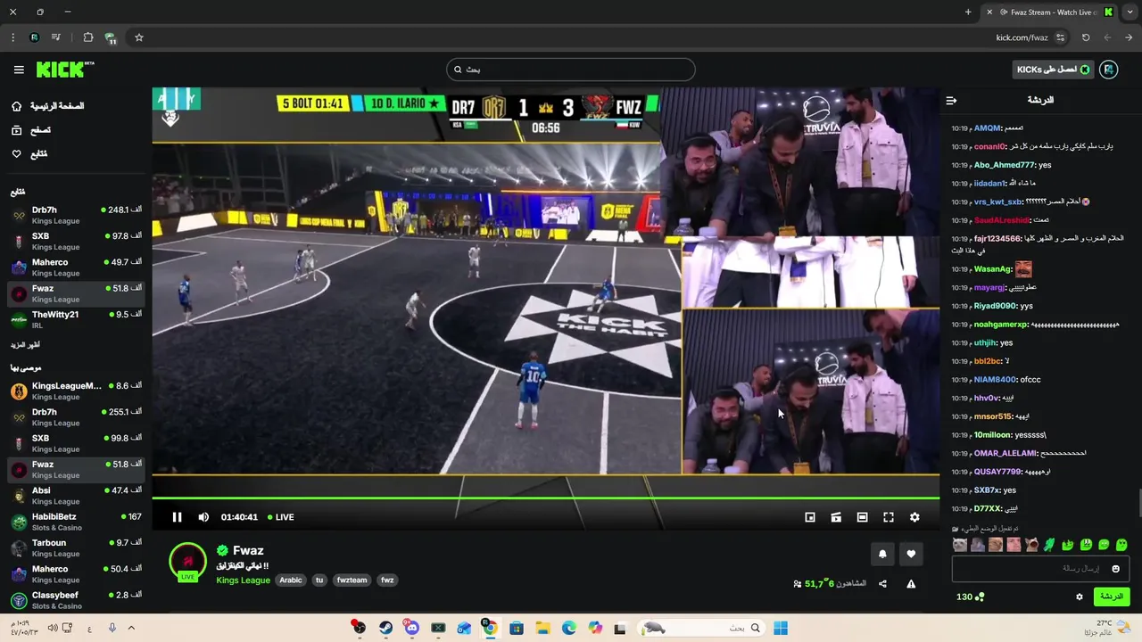Send message with green chat button
Screen dimensions: 1142x642
1112,597
